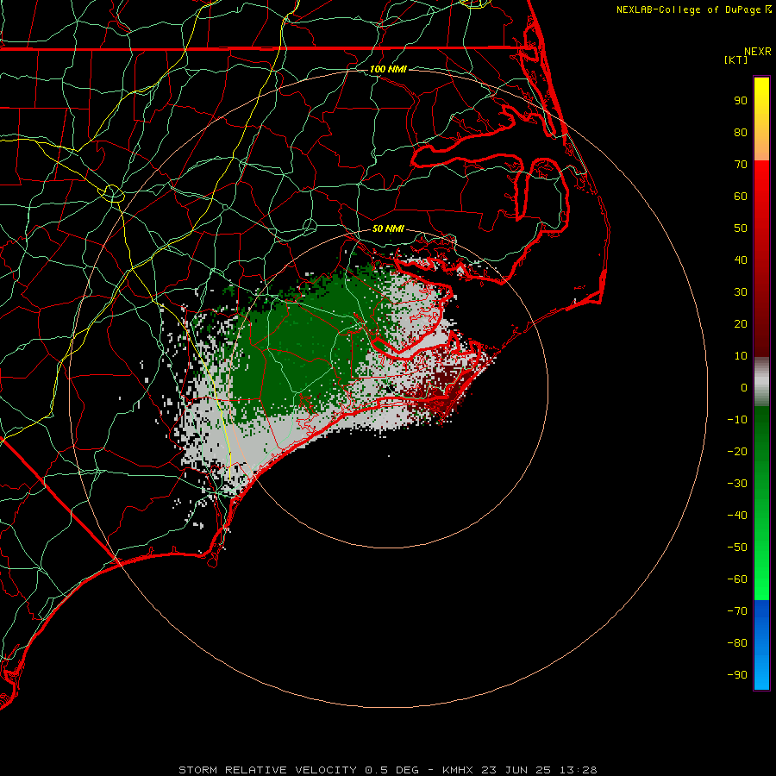Image resolution: width=776 pixels, height=776 pixels.
Task: Click the -90 value on velocity scale
Action: coord(737,675)
